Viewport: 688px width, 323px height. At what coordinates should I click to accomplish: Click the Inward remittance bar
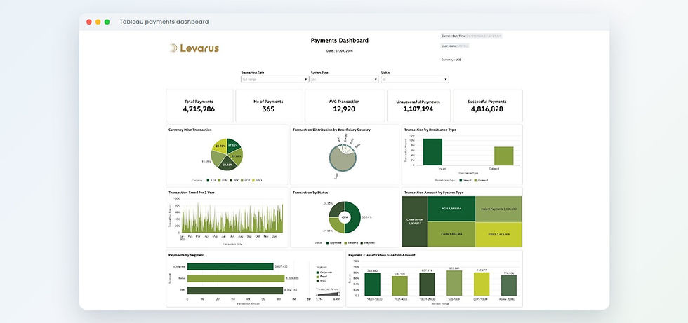point(432,152)
